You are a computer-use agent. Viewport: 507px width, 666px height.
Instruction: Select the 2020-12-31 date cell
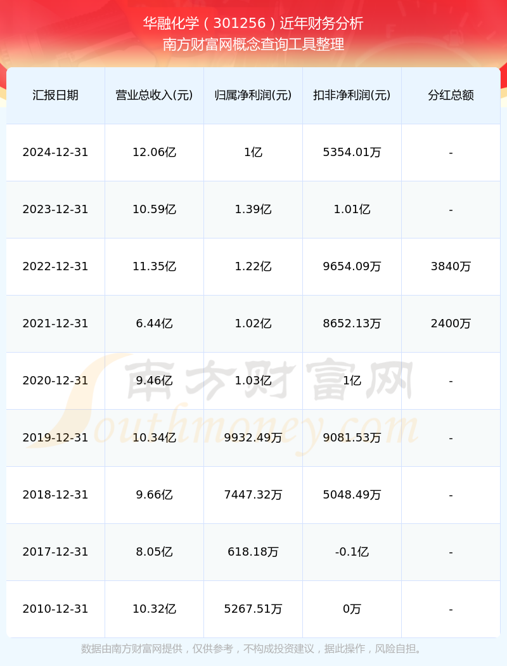click(x=56, y=381)
